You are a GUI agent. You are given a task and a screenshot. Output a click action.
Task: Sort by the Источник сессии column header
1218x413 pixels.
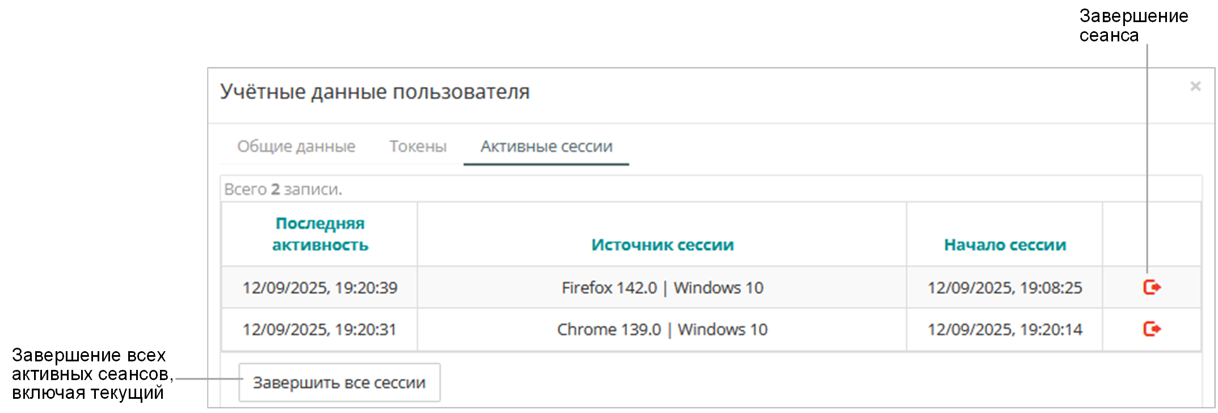662,245
